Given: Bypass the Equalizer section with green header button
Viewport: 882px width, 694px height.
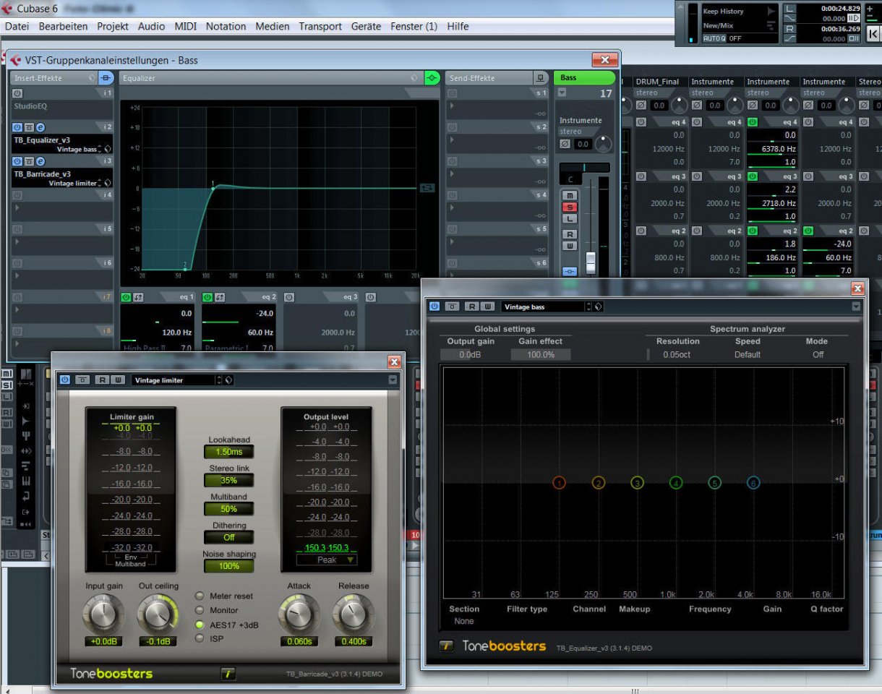Looking at the screenshot, I should coord(432,77).
